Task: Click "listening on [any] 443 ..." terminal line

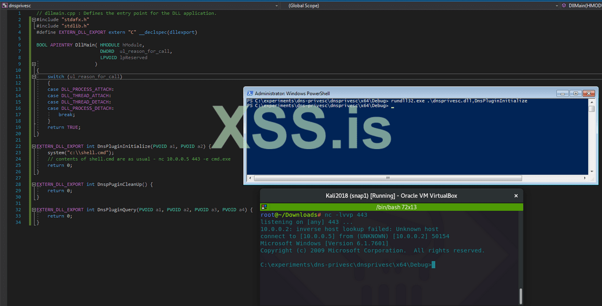Action: coord(306,222)
